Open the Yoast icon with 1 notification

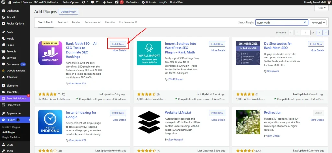[120, 2]
